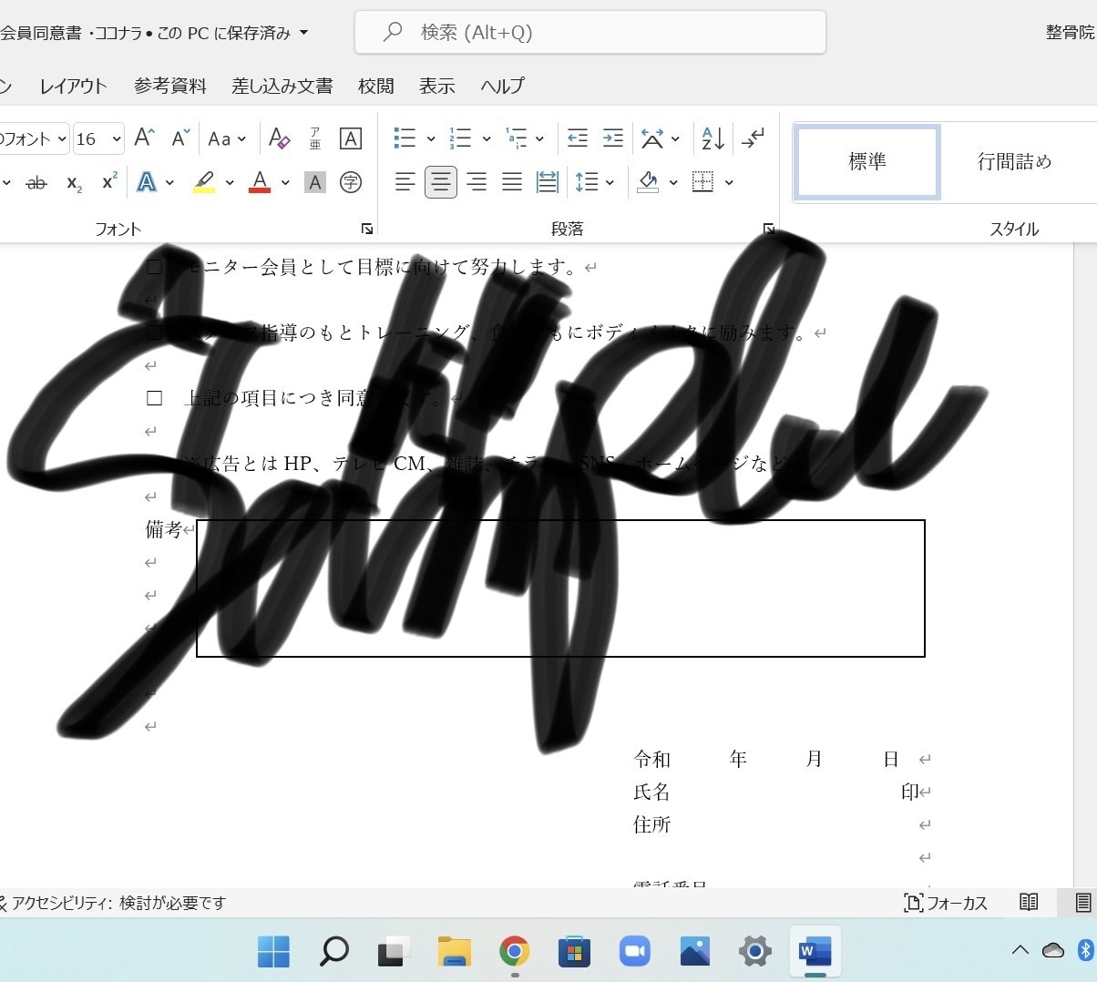This screenshot has width=1097, height=982.
Task: Tick the checkbox before 上記の項目につき同意
Action: tap(154, 398)
